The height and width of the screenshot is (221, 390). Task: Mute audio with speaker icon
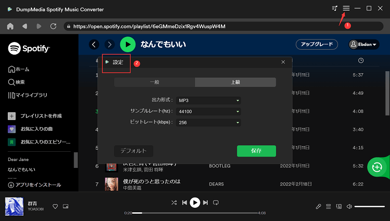(x=349, y=206)
